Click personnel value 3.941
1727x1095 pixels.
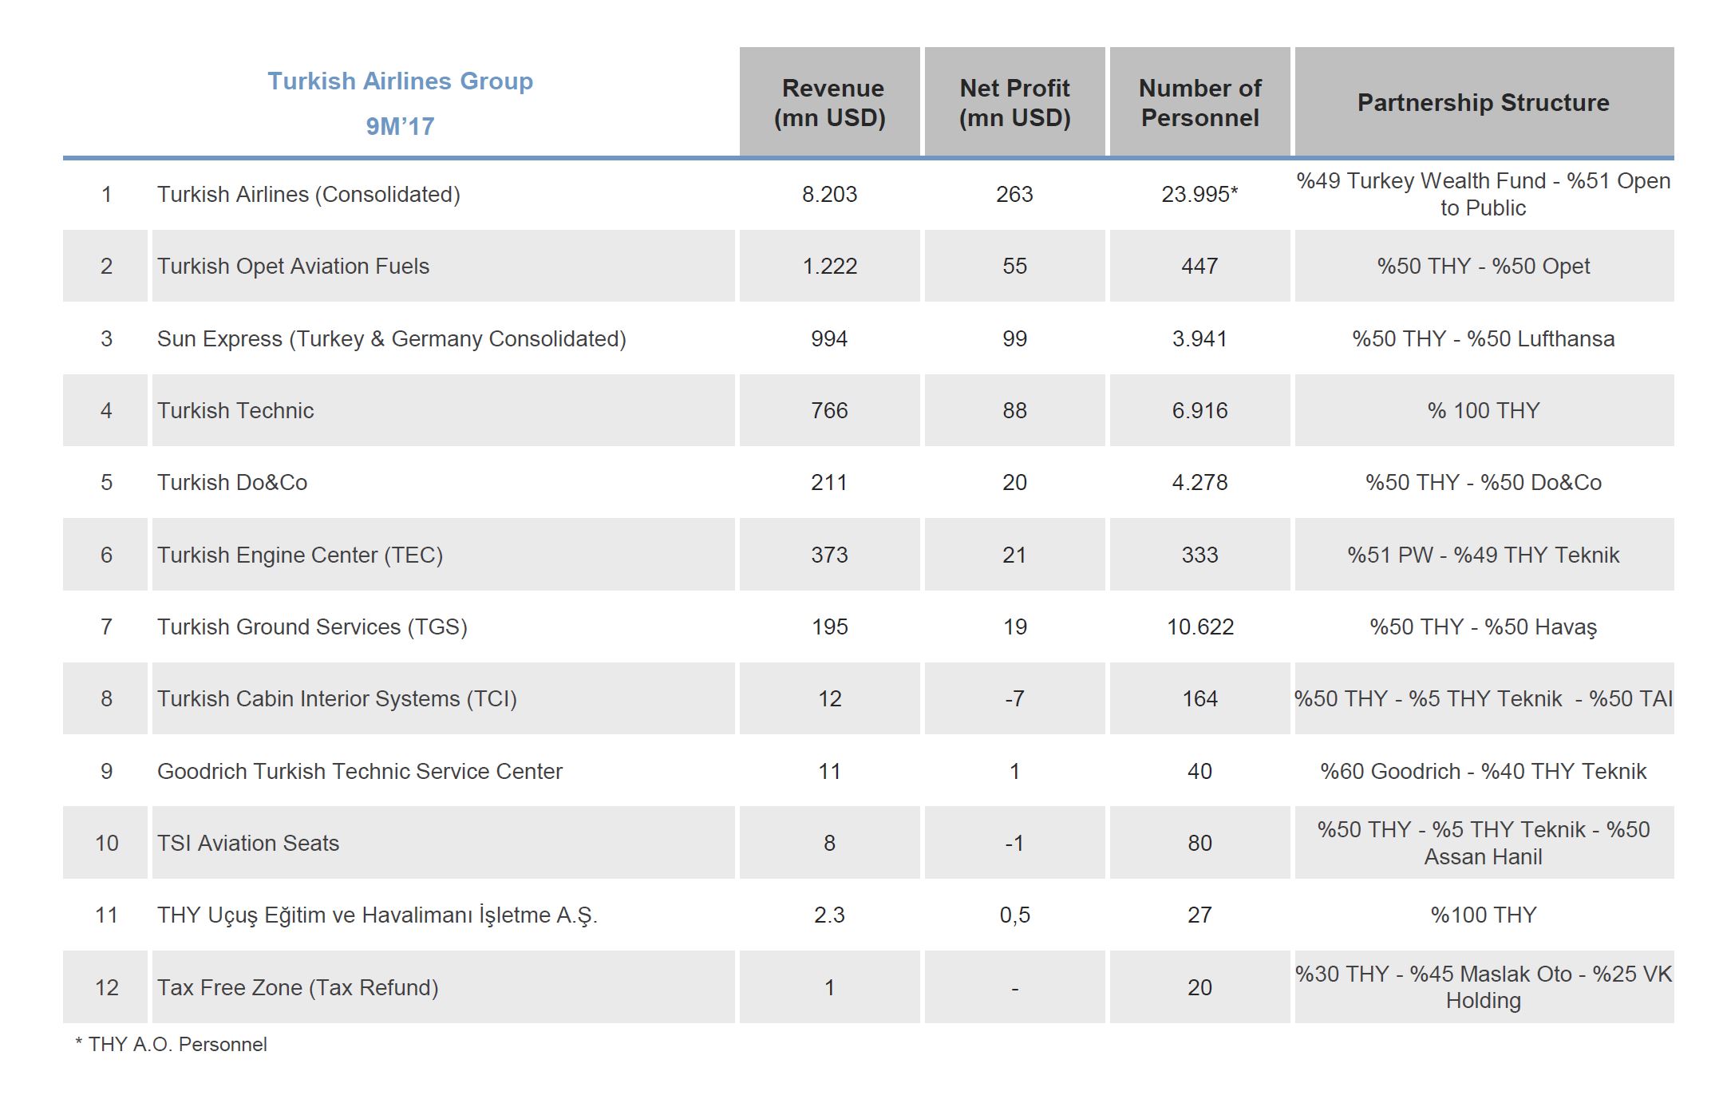tap(1200, 339)
